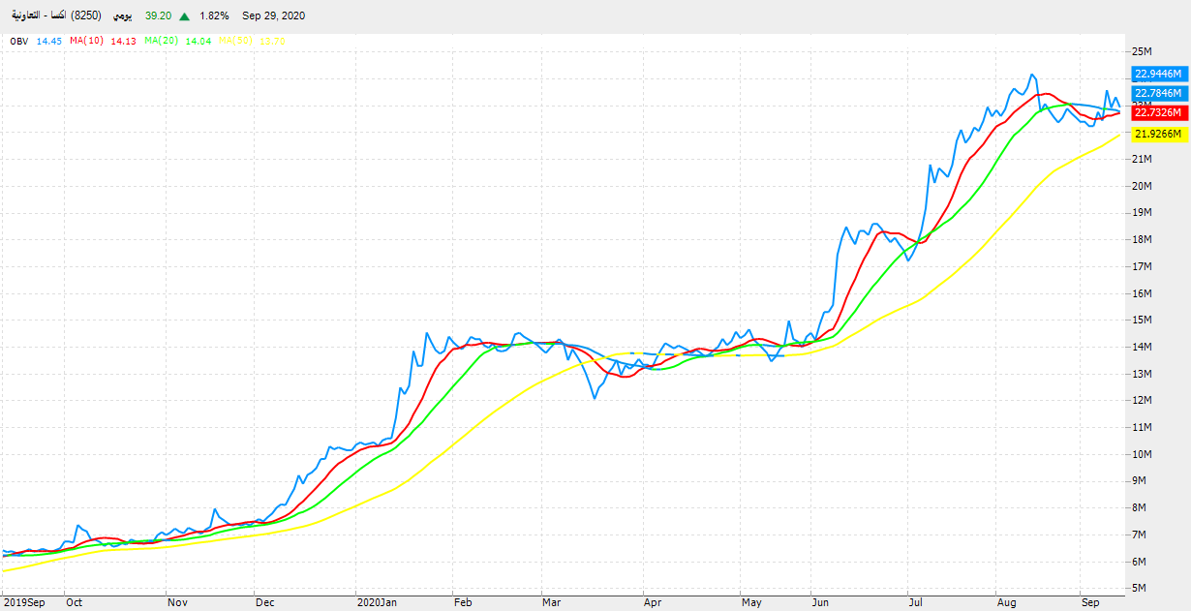Click the 1.82% change percentage
1191x611 pixels.
click(214, 16)
